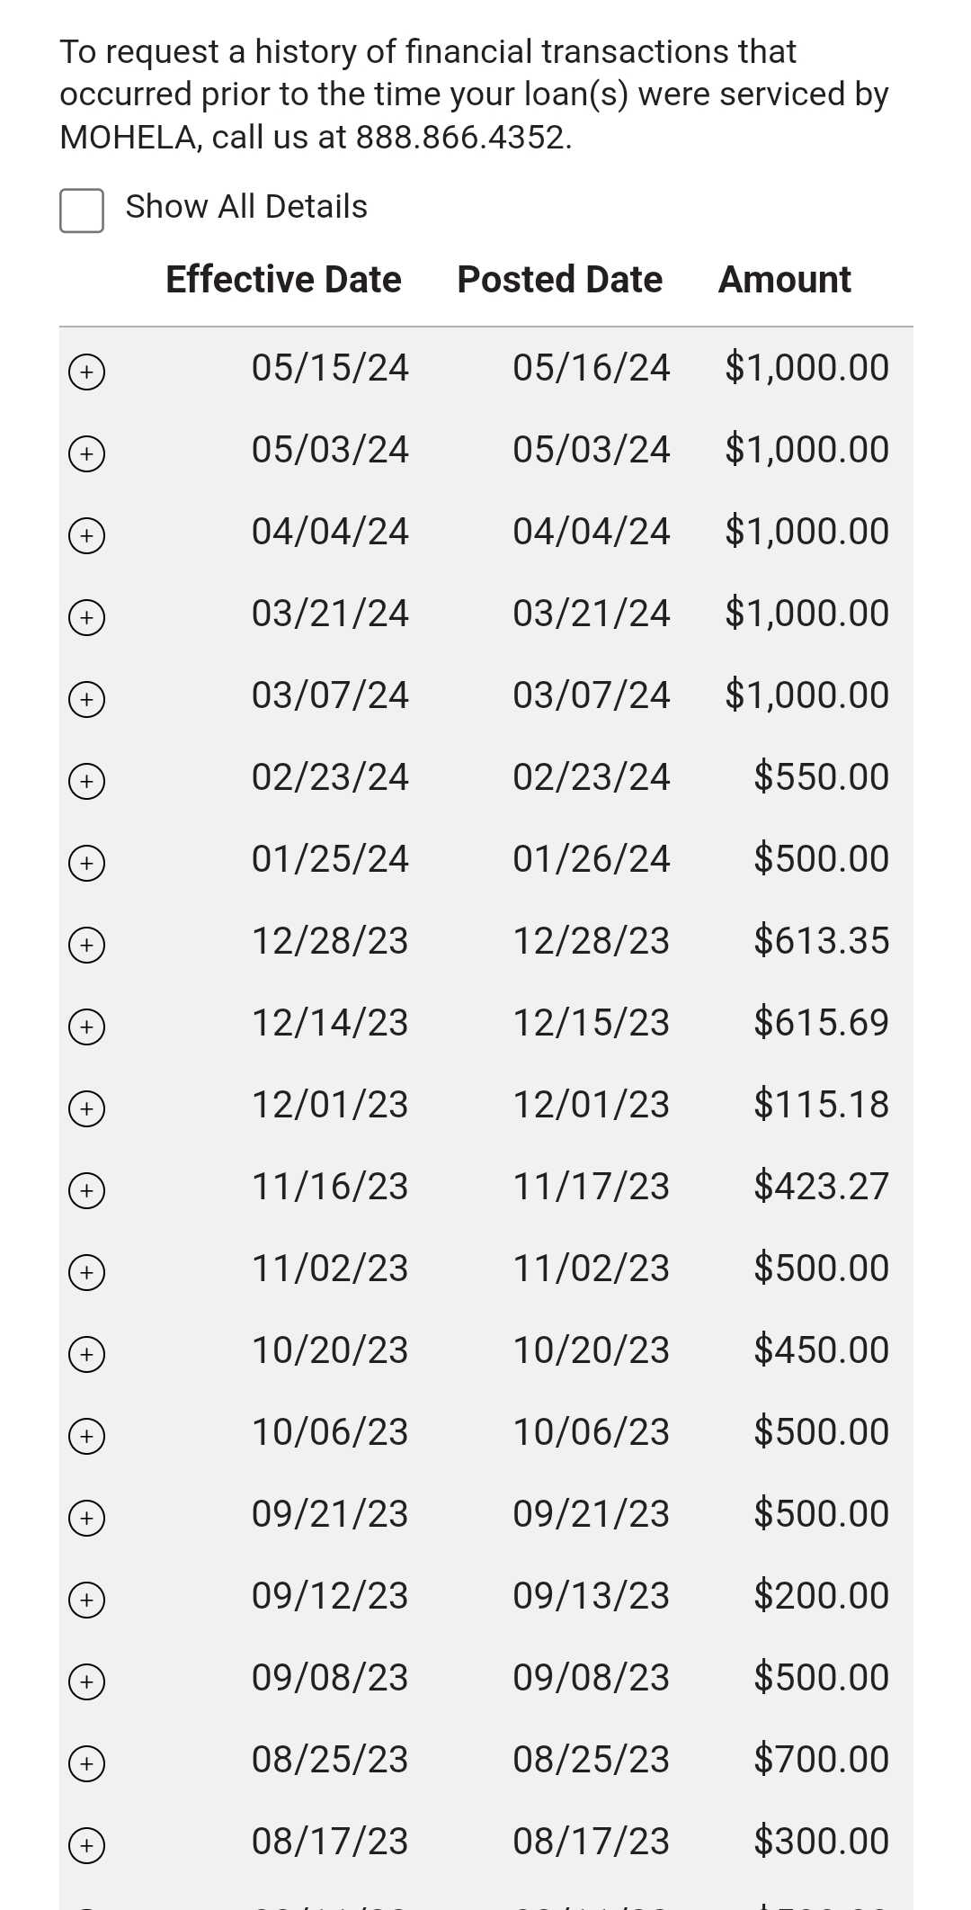
Task: Expand the 10/20/23 $450.00 payment
Action: [86, 1354]
